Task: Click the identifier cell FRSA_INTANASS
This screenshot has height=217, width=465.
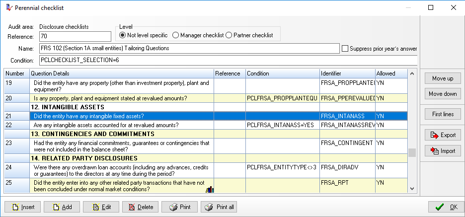Action: [x=348, y=116]
